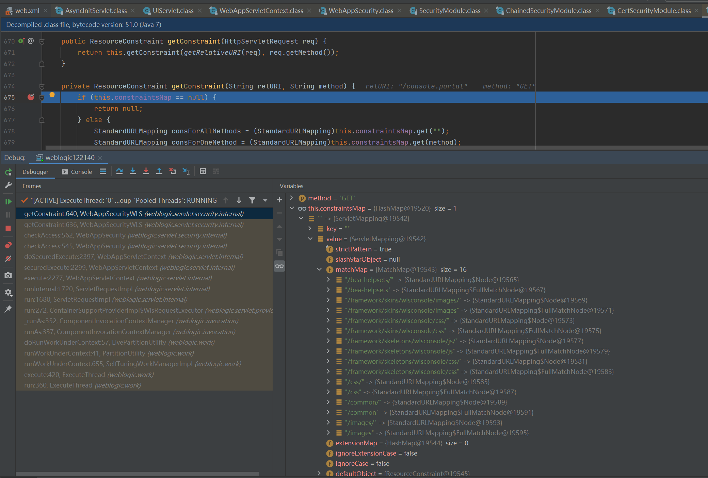708x478 pixels.
Task: Open Evaluate Expression calculator icon
Action: point(203,171)
